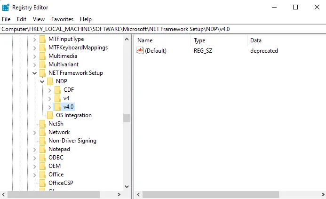This screenshot has height=199, width=326.
Task: Click the Office folder icon
Action: 42,175
